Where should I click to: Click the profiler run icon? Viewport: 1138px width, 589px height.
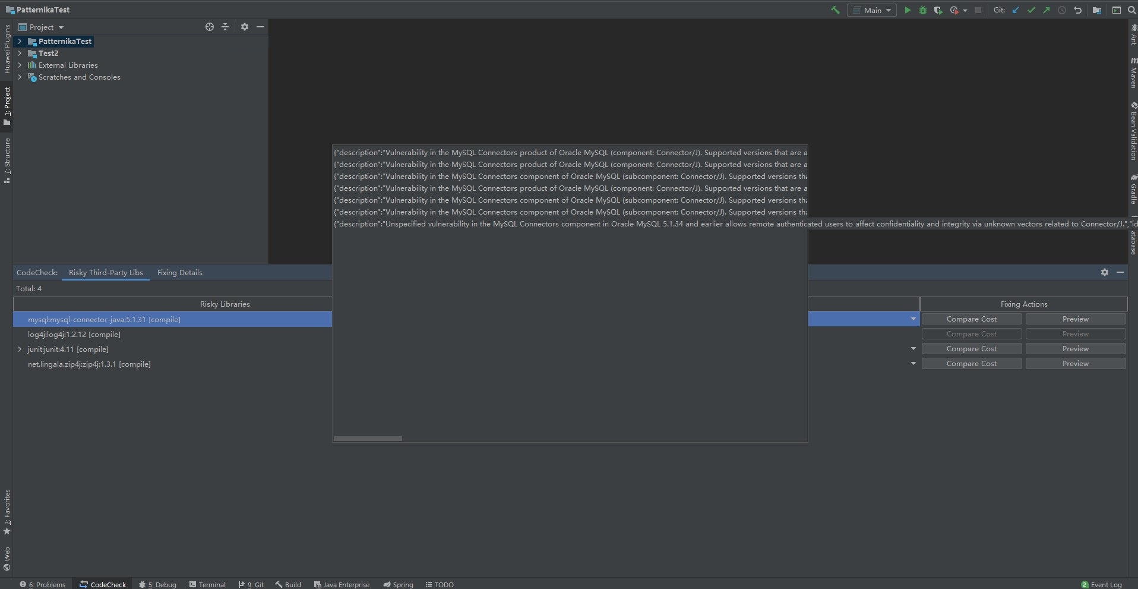[954, 10]
